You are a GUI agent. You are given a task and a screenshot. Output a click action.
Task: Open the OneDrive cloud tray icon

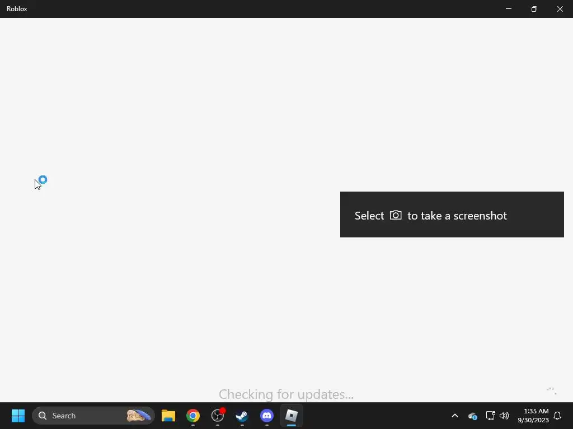click(x=472, y=416)
